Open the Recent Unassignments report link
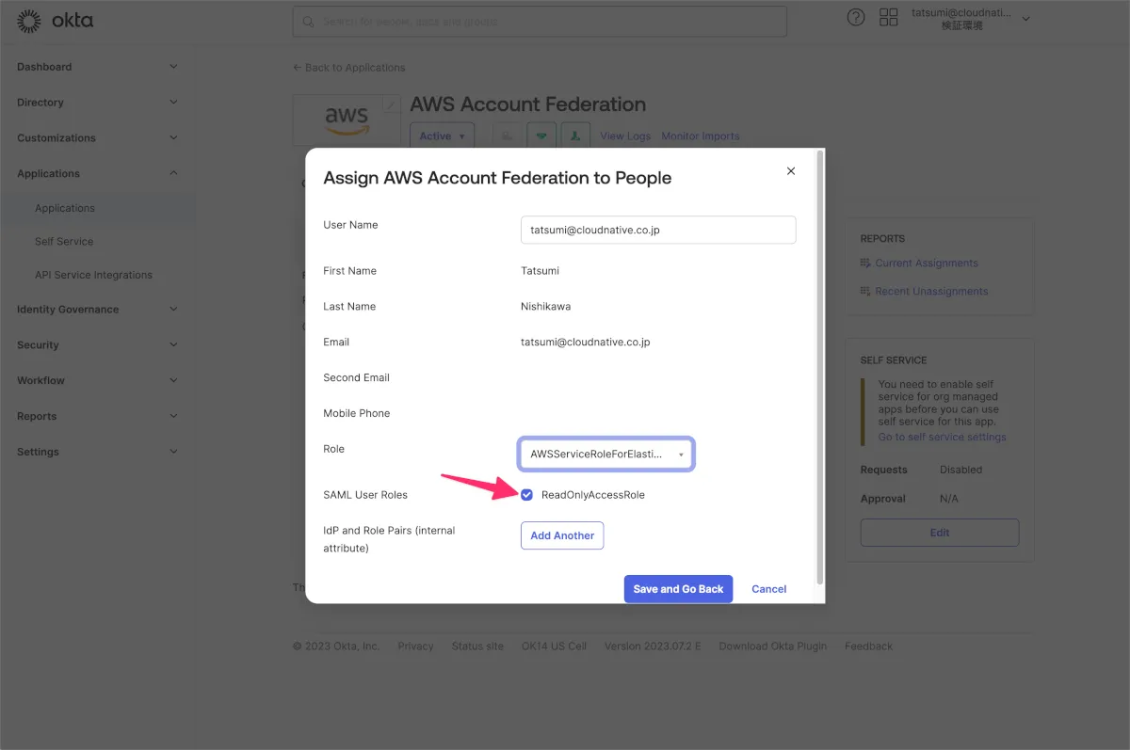1130x750 pixels. click(931, 292)
